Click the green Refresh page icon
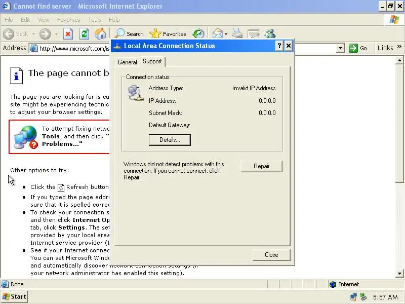This screenshot has height=304, width=405. (84, 34)
